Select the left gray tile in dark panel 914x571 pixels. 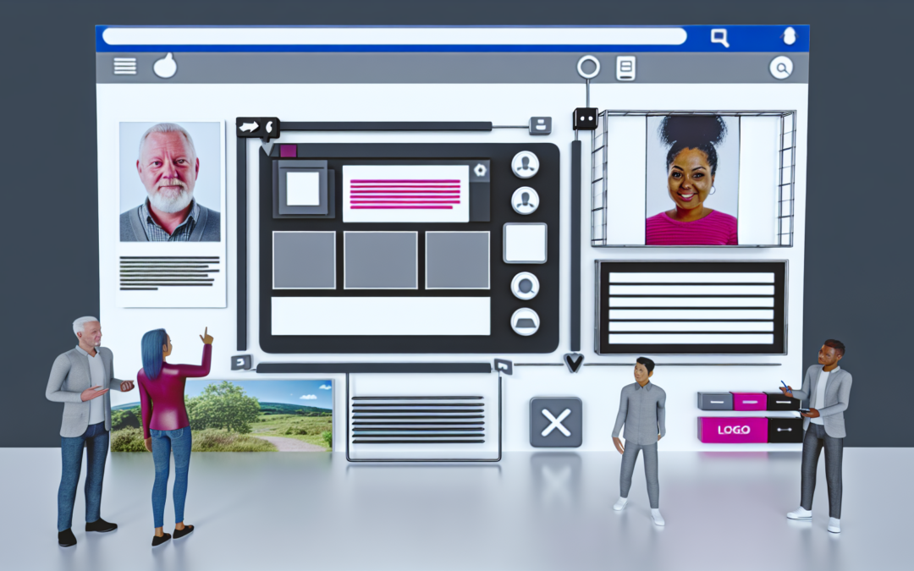tap(305, 260)
